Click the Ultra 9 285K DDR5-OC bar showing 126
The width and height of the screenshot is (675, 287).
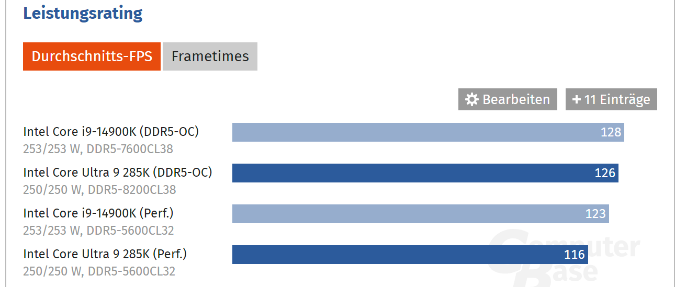point(425,173)
